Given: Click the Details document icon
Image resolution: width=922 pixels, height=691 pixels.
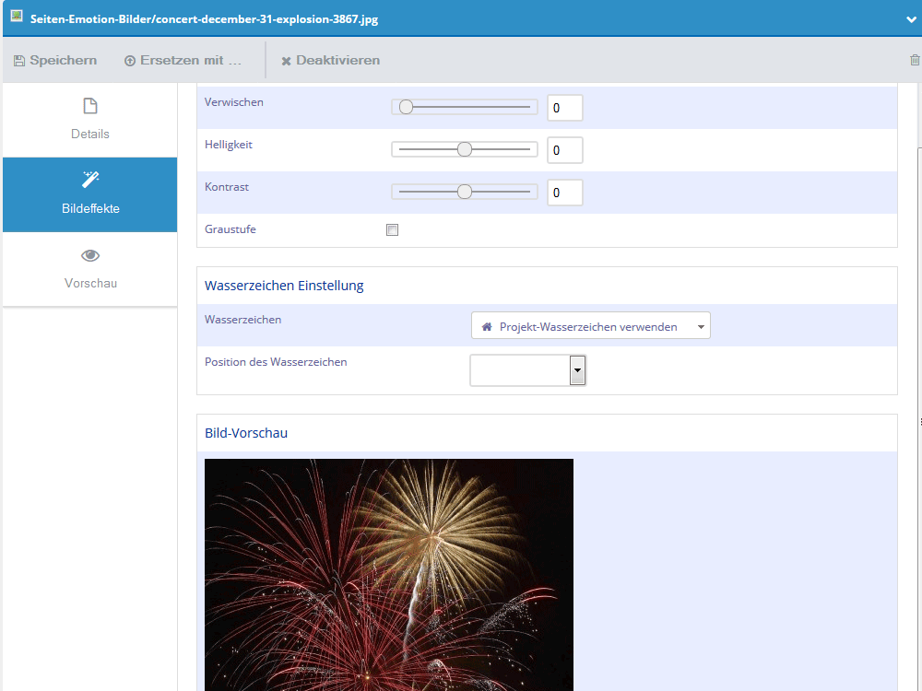Looking at the screenshot, I should tap(90, 106).
